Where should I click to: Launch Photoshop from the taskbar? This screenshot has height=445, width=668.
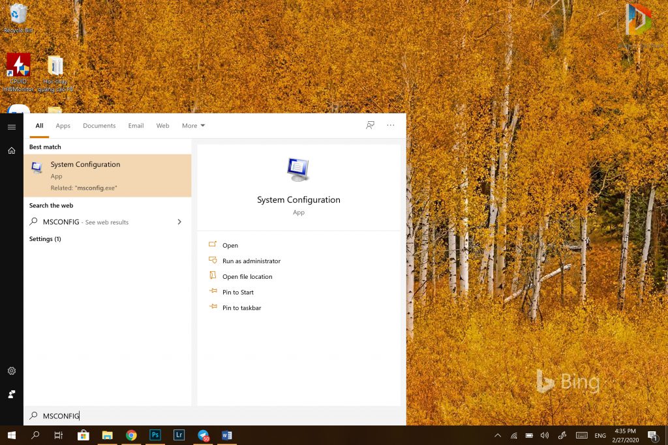(x=155, y=435)
